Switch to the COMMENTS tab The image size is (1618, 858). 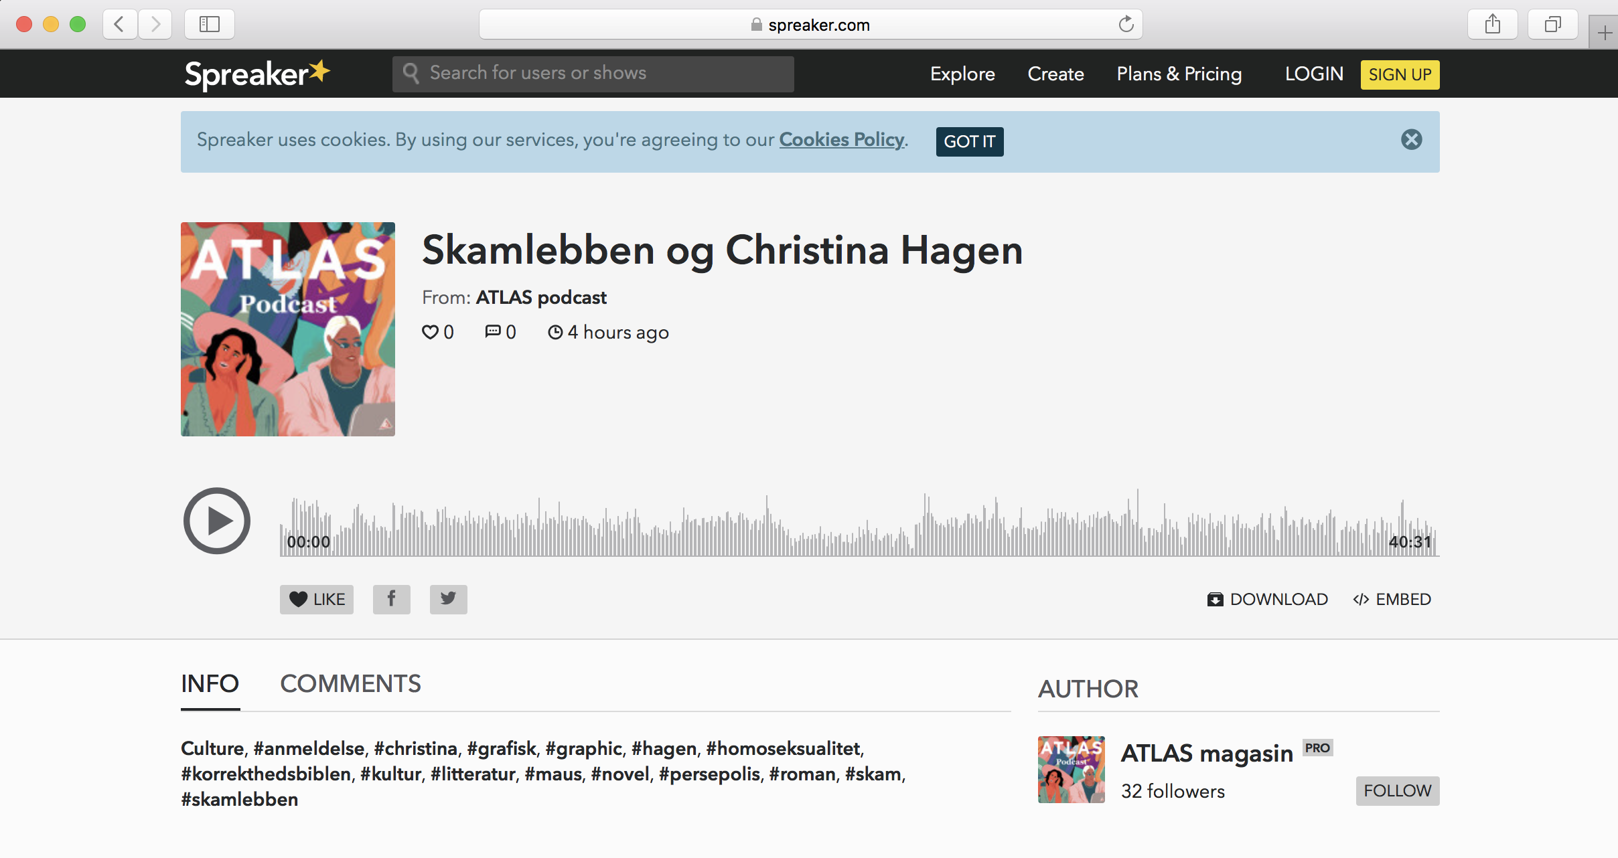click(x=350, y=684)
